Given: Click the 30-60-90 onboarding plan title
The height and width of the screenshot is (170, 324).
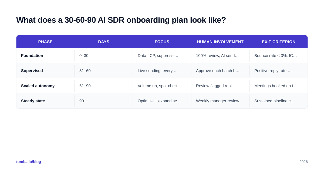Looking at the screenshot, I should tap(121, 20).
